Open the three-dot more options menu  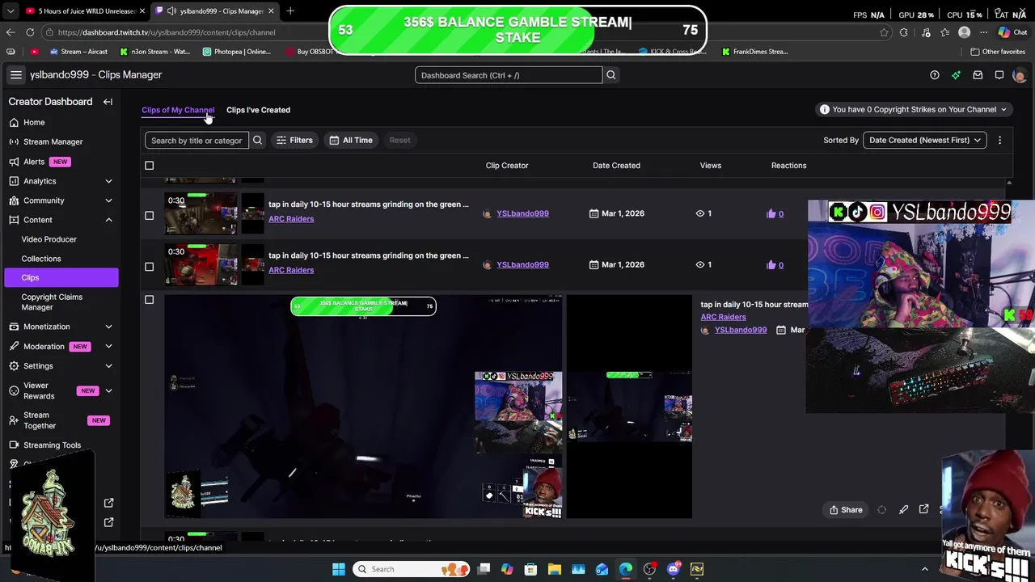coord(999,140)
